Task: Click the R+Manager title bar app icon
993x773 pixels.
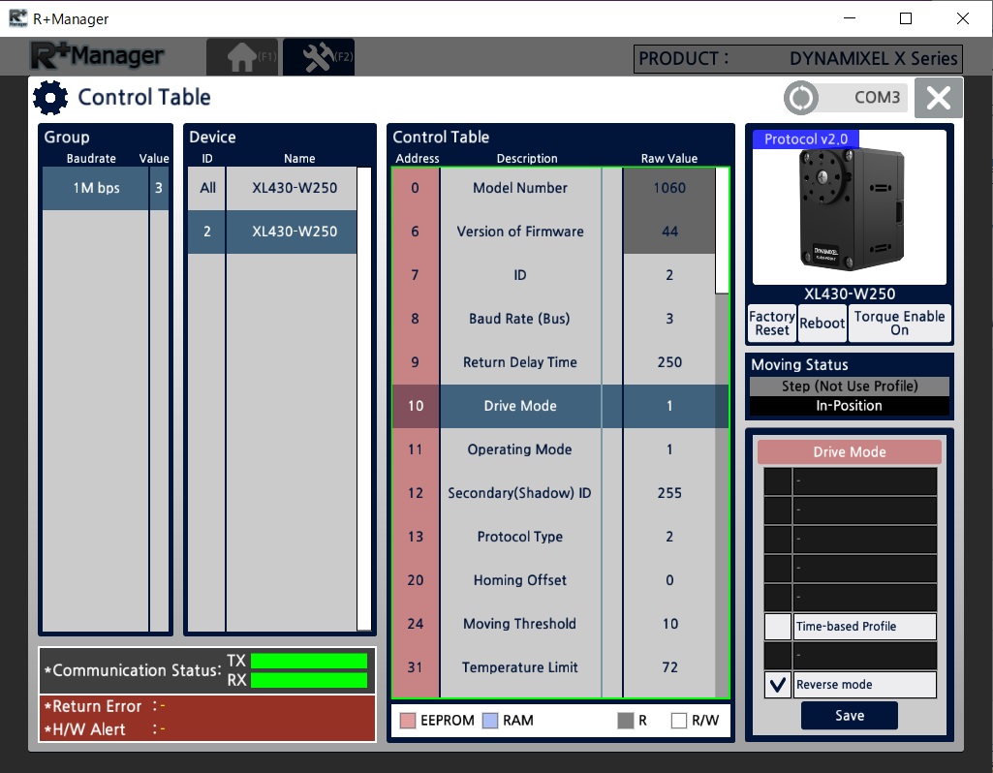Action: (x=18, y=18)
